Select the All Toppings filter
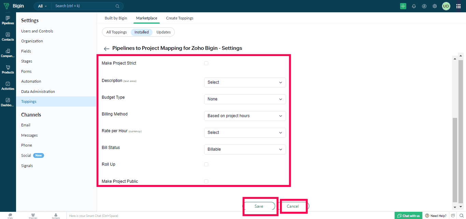This screenshot has height=219, width=466. pos(116,32)
